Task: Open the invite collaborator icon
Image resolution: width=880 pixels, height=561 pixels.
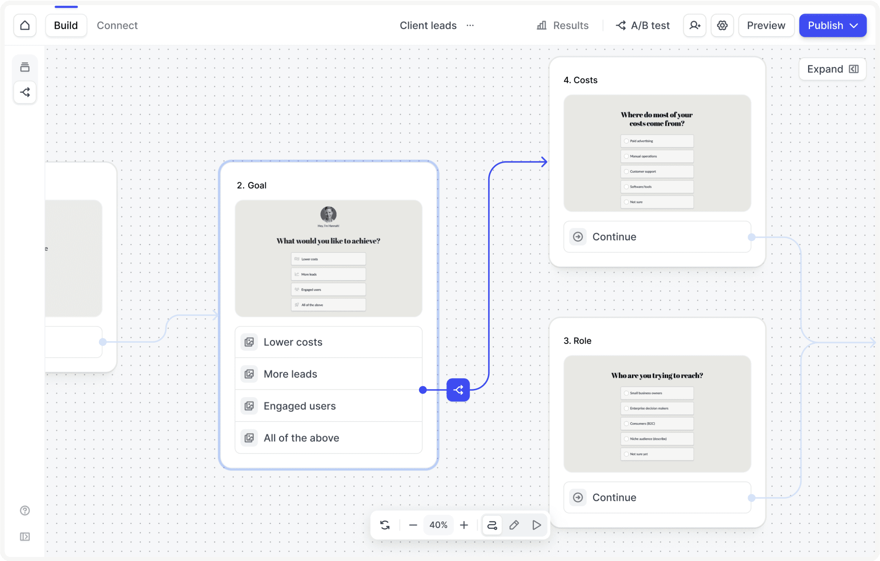Action: (694, 25)
